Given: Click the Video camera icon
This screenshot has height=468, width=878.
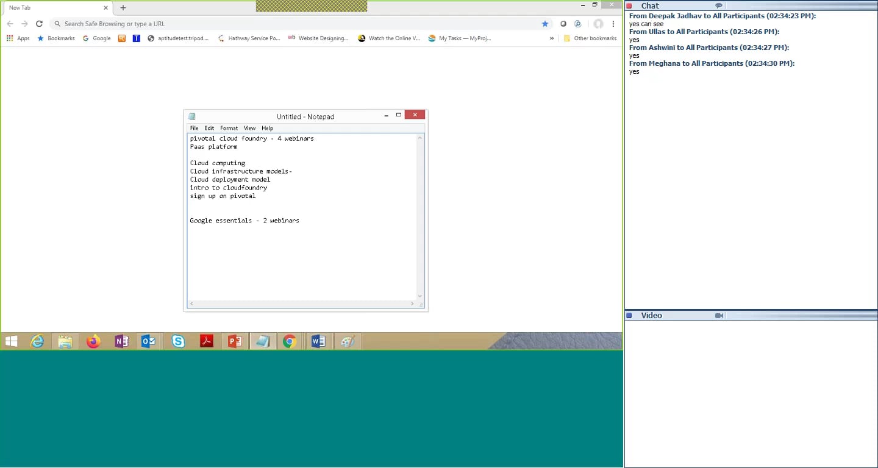Looking at the screenshot, I should tap(719, 316).
